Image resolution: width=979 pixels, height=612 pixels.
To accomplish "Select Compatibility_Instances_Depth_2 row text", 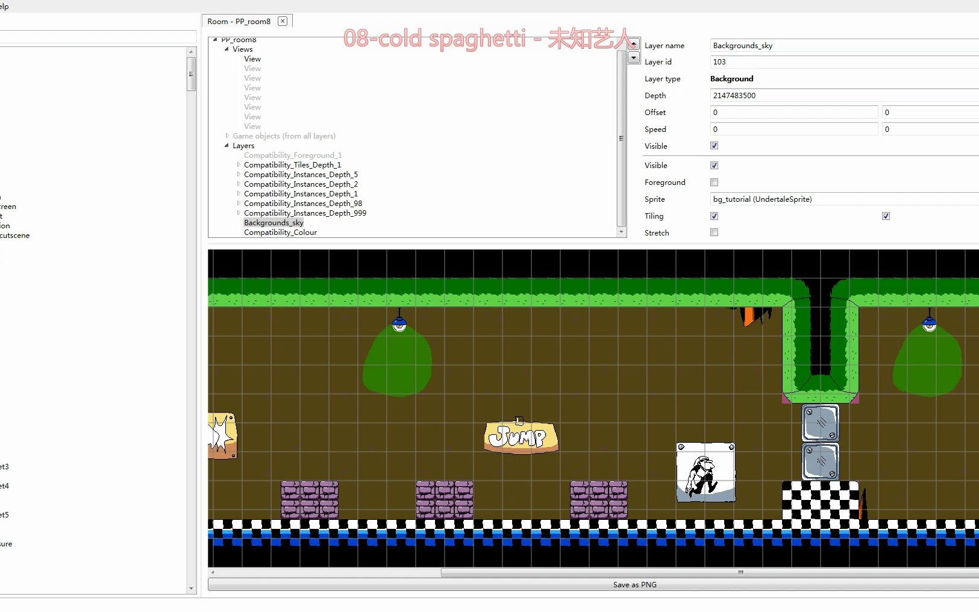I will (x=301, y=184).
